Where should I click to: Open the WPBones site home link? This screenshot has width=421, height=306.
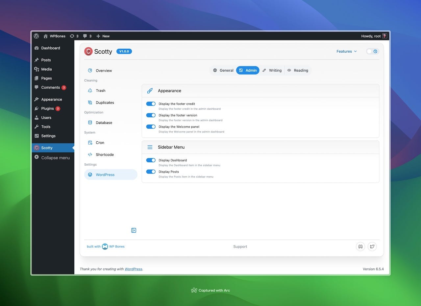click(x=54, y=36)
